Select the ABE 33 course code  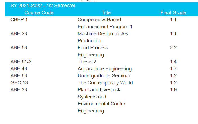[x=19, y=90]
